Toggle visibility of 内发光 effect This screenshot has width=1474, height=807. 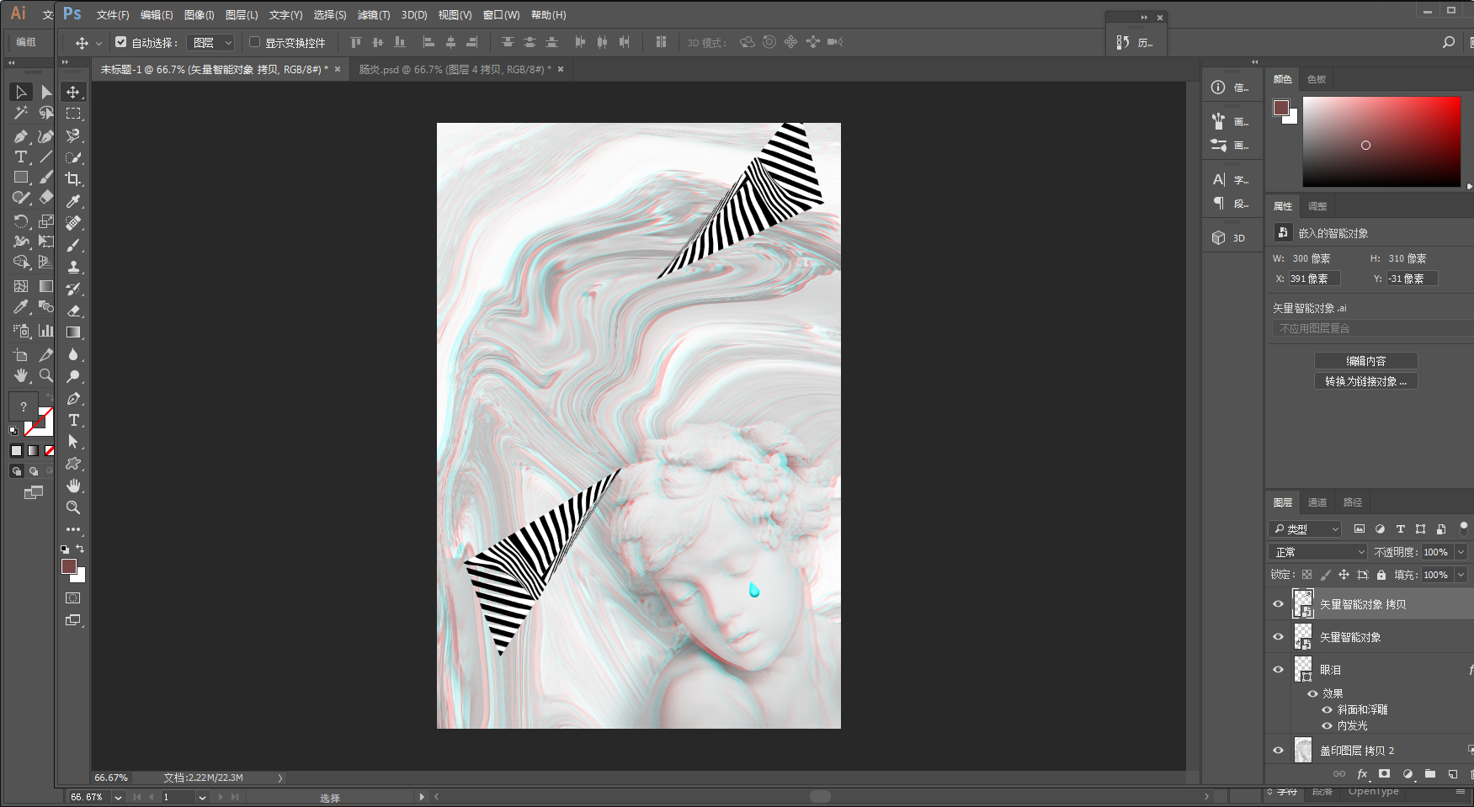(1328, 725)
